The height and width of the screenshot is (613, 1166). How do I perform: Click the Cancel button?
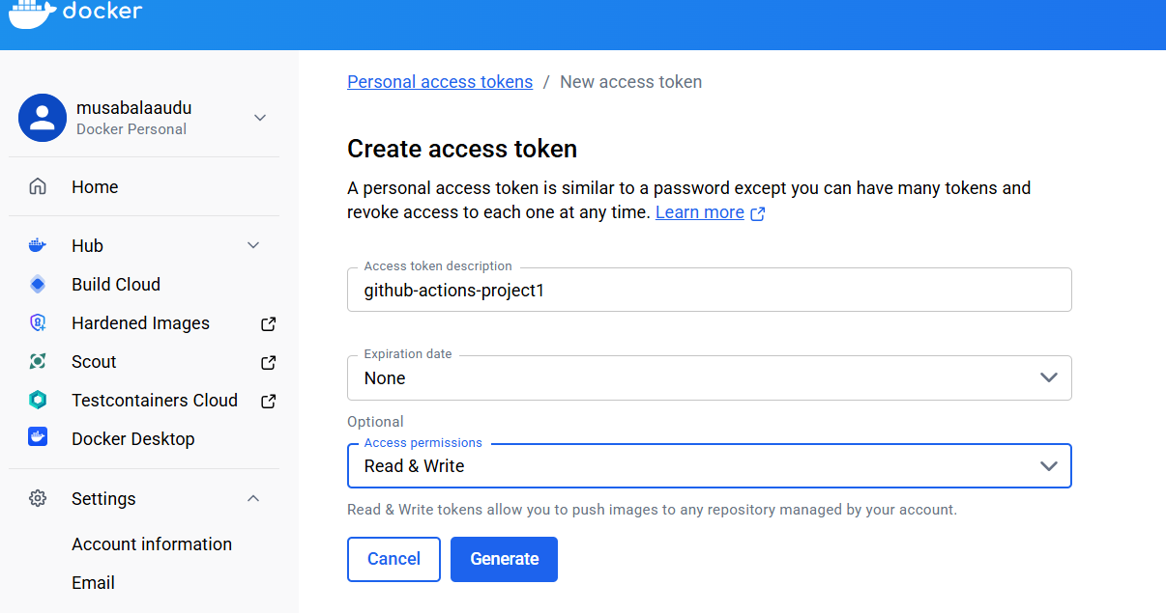pyautogui.click(x=394, y=559)
